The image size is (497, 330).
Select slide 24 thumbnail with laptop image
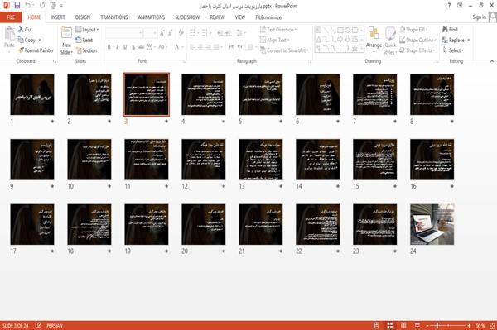432,224
